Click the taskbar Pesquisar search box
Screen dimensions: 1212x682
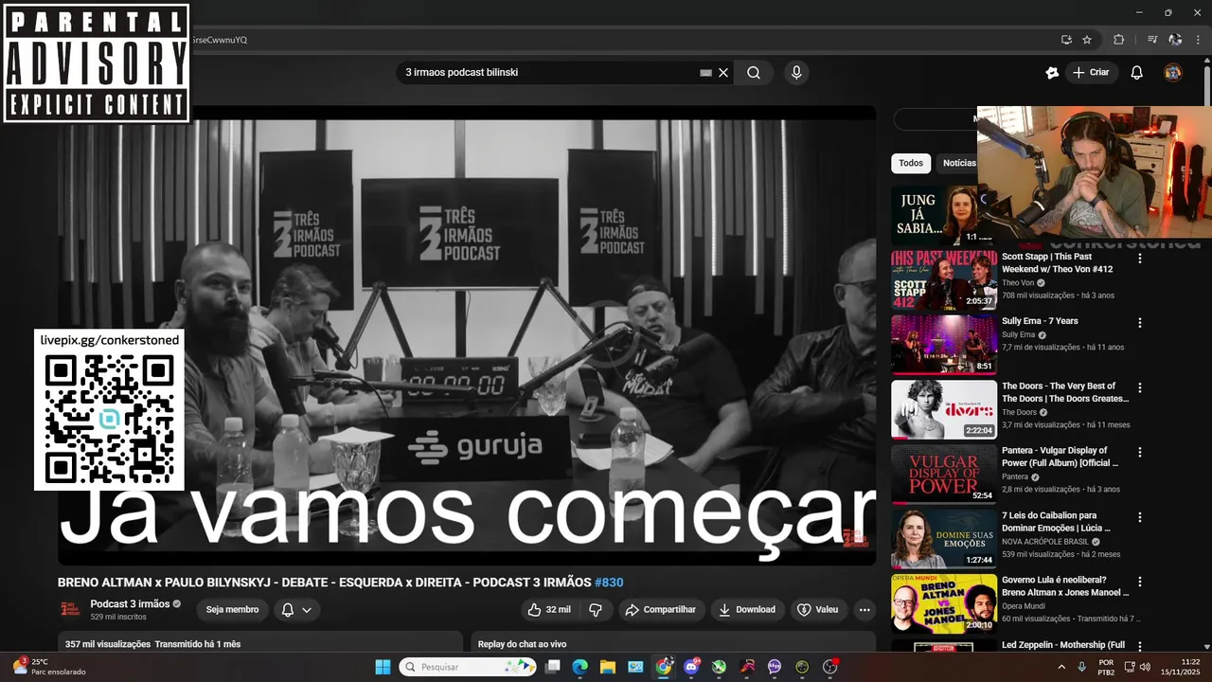click(467, 667)
